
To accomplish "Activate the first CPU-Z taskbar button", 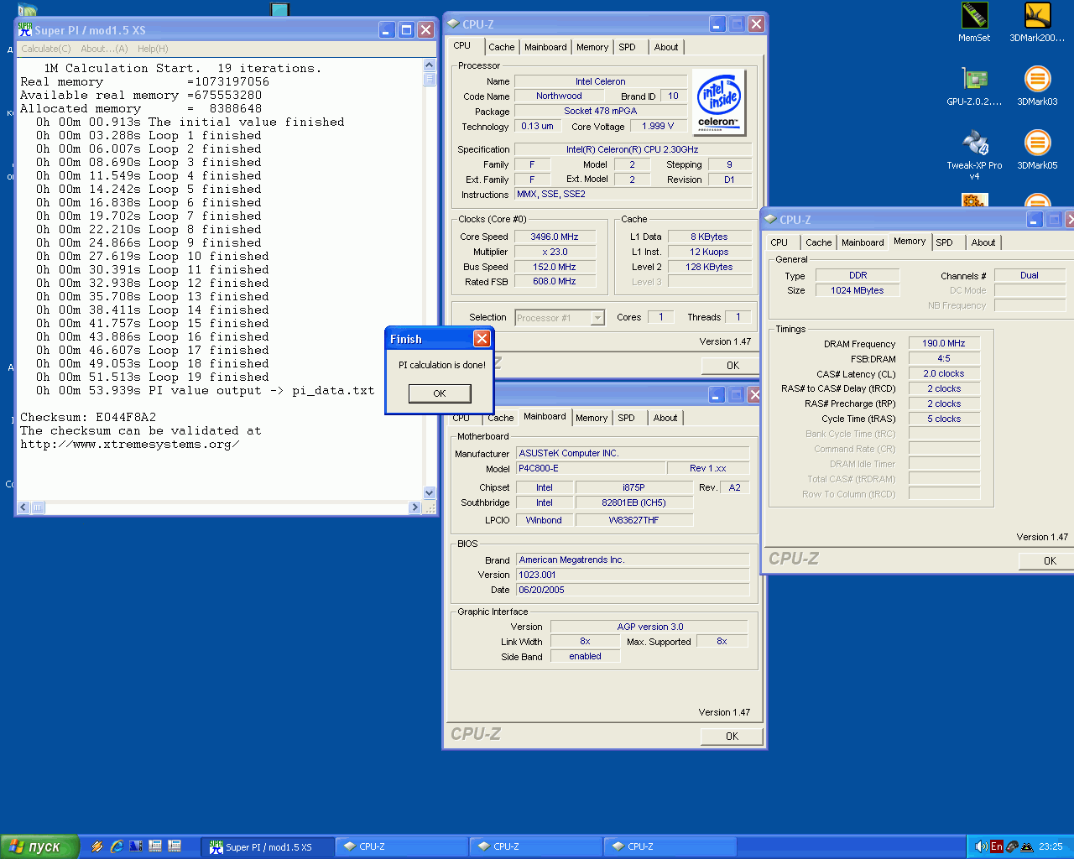I will click(402, 846).
